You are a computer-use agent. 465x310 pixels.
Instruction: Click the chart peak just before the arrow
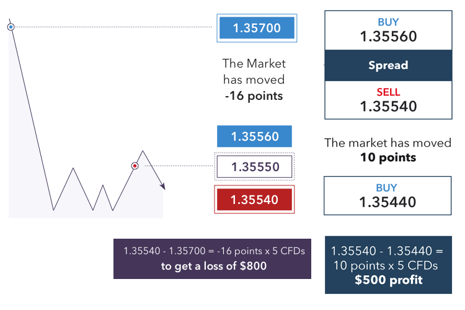coord(143,151)
